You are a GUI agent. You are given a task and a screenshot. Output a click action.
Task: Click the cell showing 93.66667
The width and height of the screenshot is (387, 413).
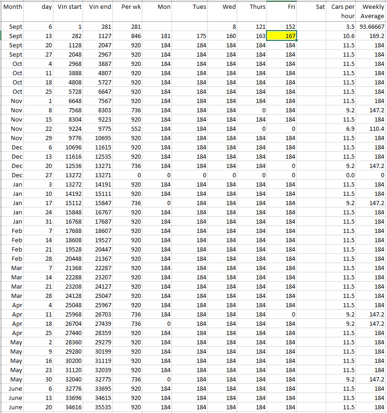(372, 27)
